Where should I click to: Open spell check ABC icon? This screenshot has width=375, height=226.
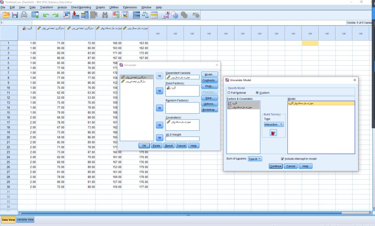[196, 15]
